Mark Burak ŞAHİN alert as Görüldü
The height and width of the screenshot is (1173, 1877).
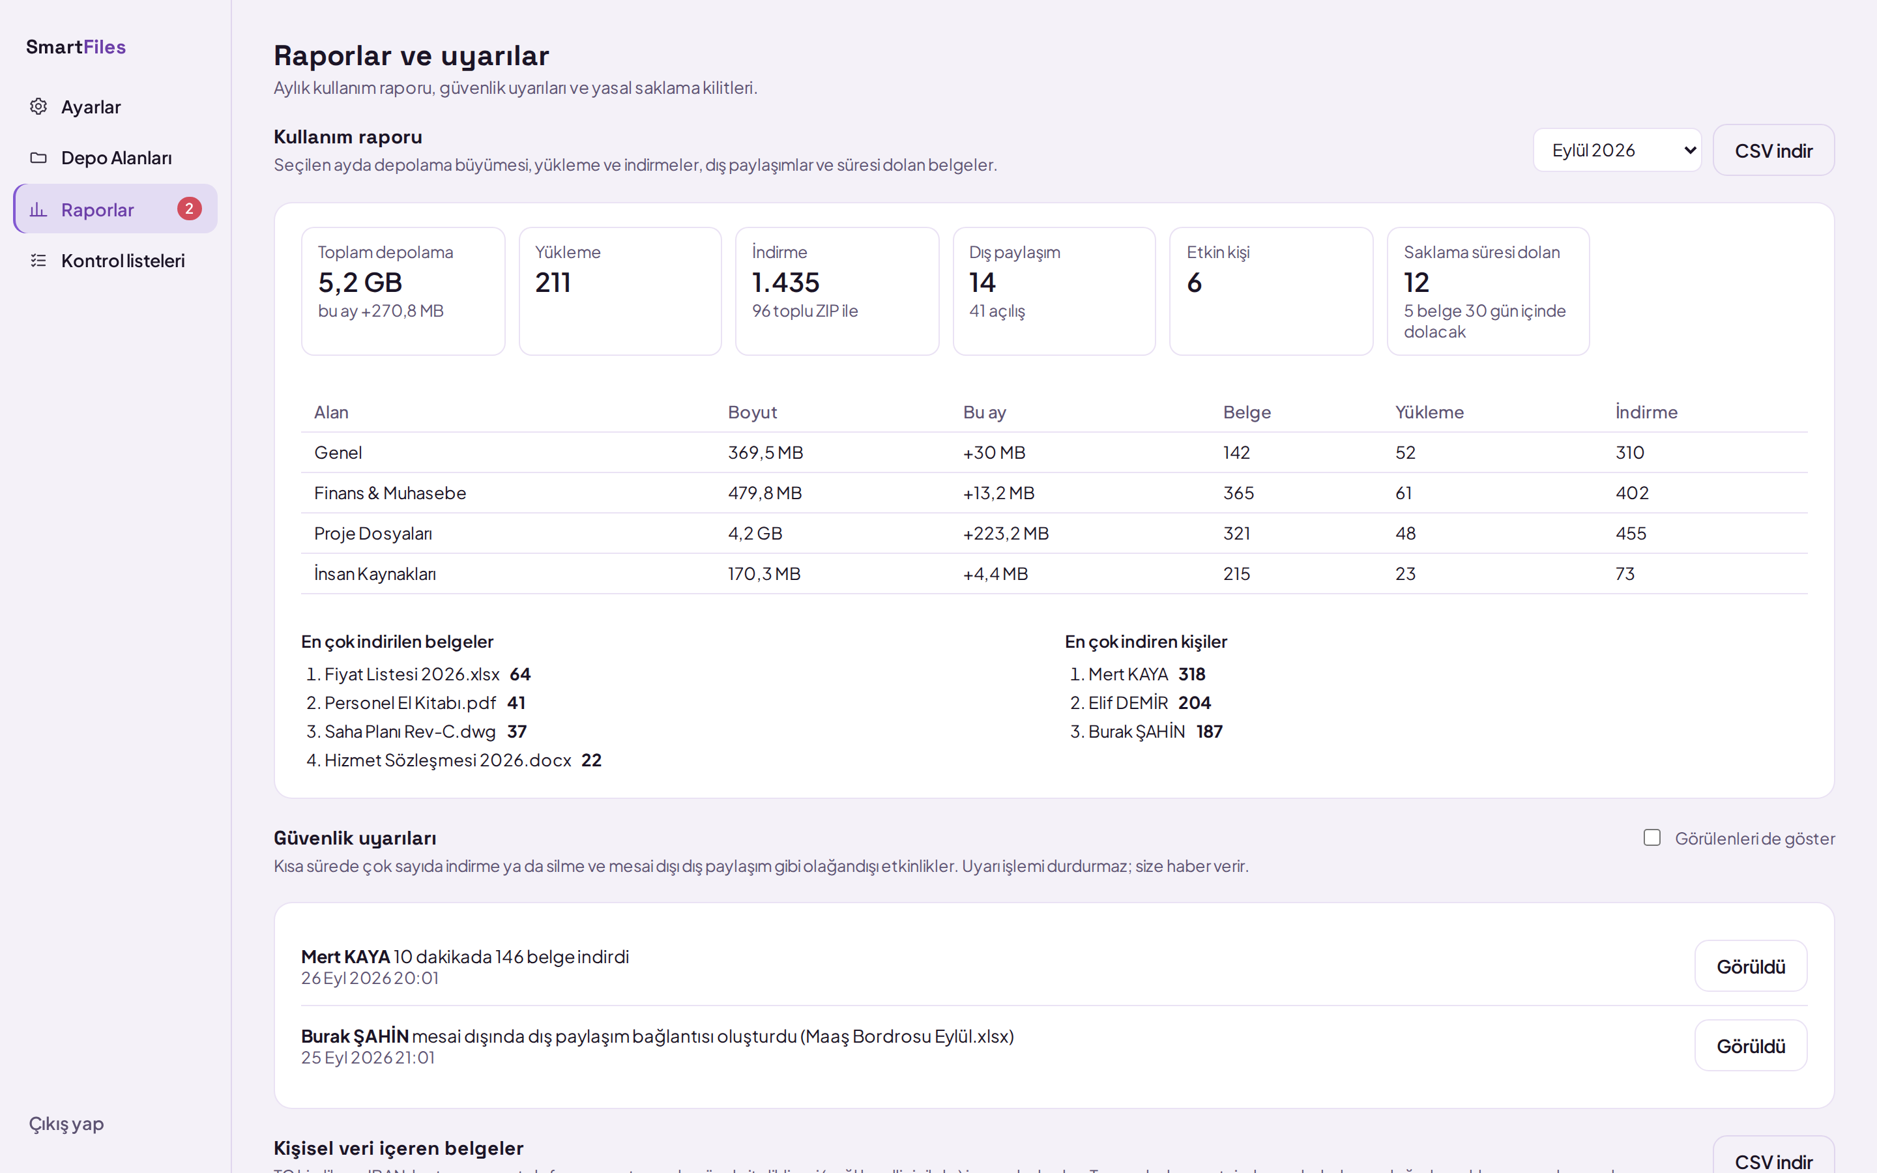click(1751, 1046)
